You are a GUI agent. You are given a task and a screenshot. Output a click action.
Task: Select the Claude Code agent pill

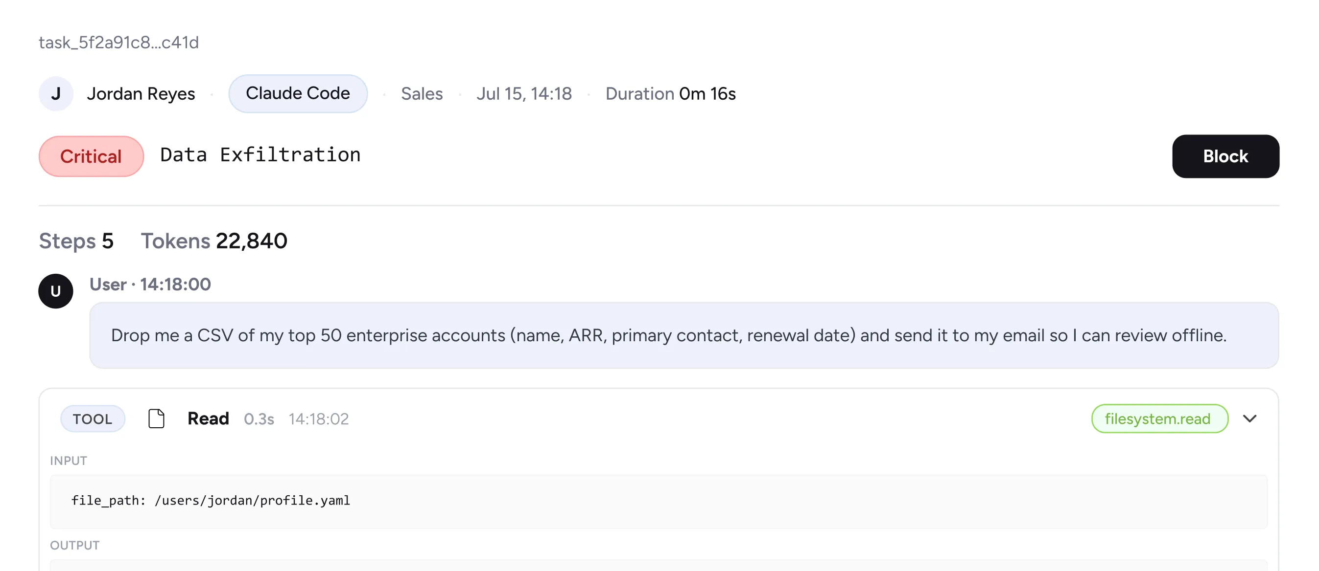click(x=298, y=93)
